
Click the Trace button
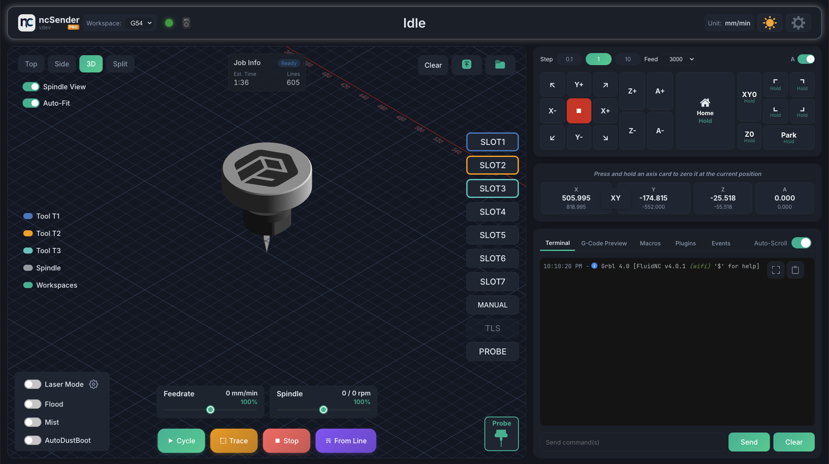234,441
